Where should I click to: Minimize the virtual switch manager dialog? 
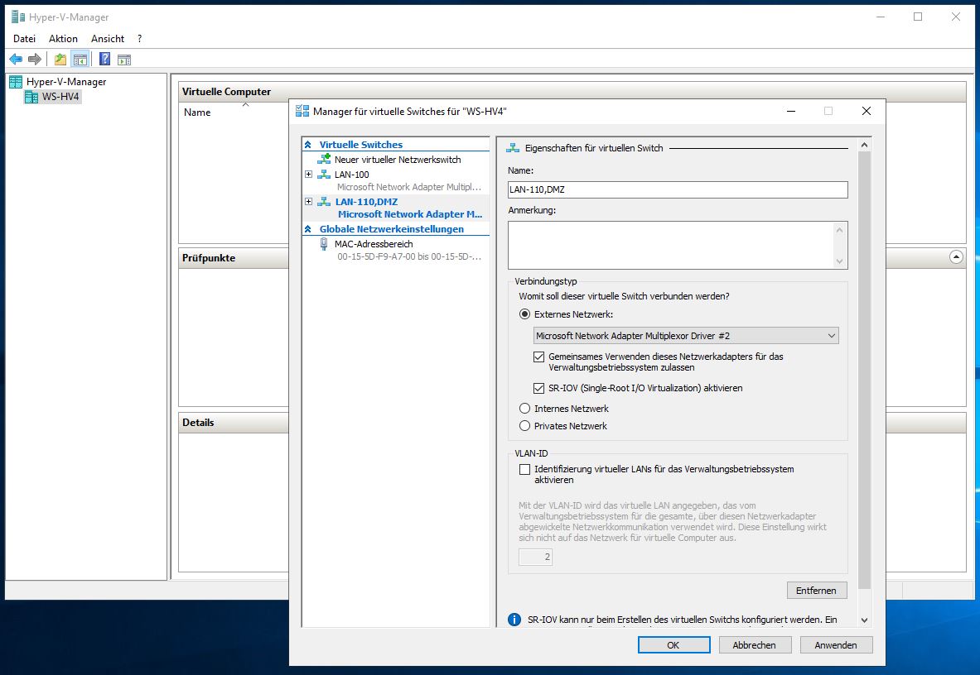point(791,111)
